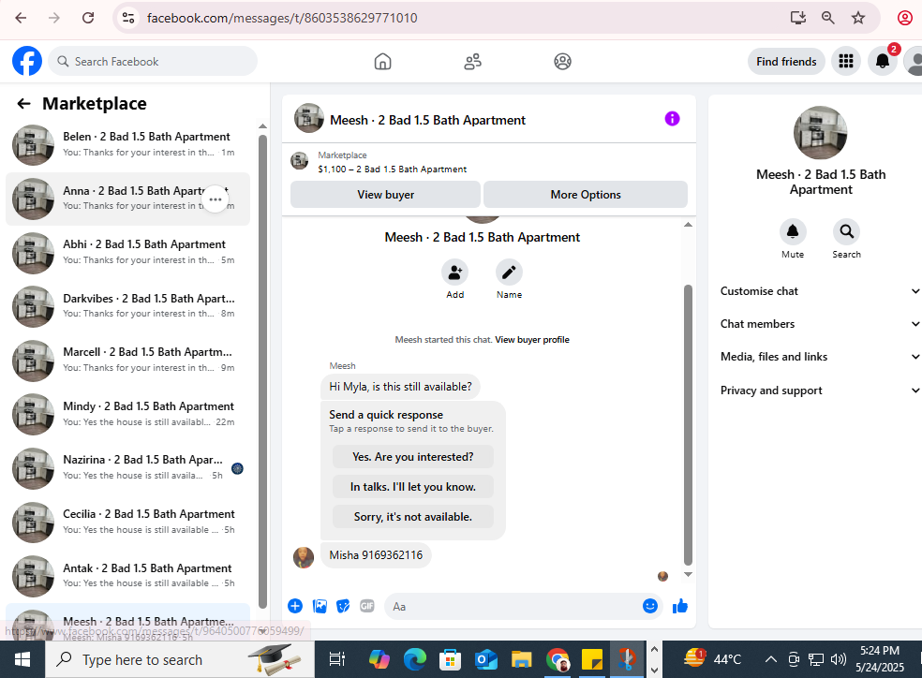
Task: Open Darkvibes conversation in the list
Action: [127, 306]
